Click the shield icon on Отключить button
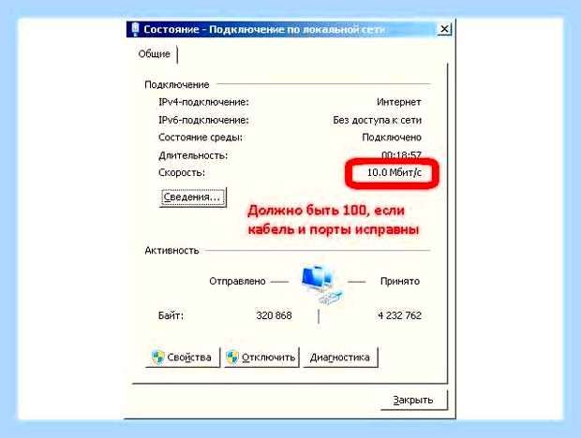 tap(232, 358)
